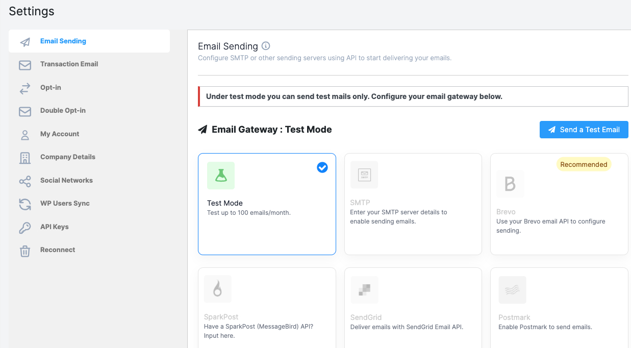Click the 'Email Gateway : Test Mode' heading
Screen dimensions: 631x348
point(272,130)
